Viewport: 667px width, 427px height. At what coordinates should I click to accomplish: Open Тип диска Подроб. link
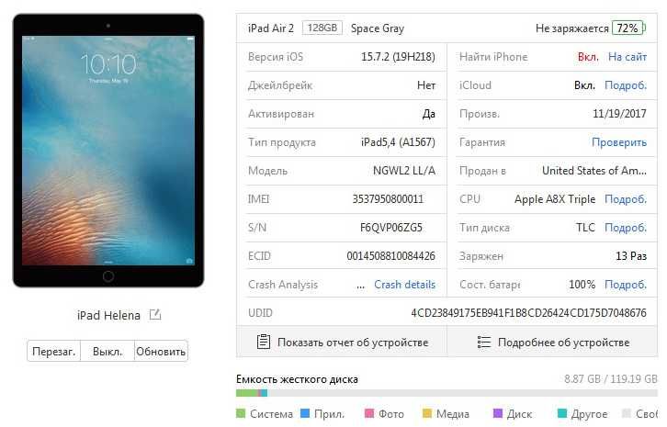point(626,228)
